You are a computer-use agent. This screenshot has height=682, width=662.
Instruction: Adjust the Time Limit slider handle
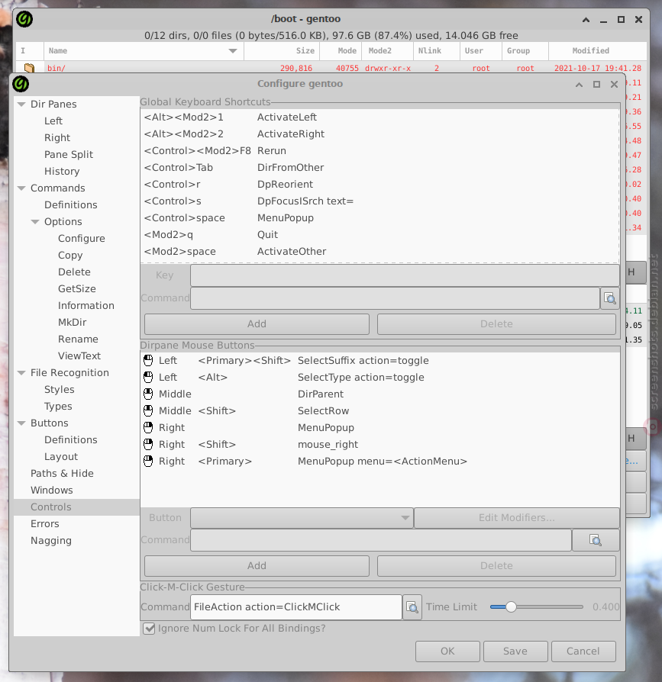tap(511, 606)
